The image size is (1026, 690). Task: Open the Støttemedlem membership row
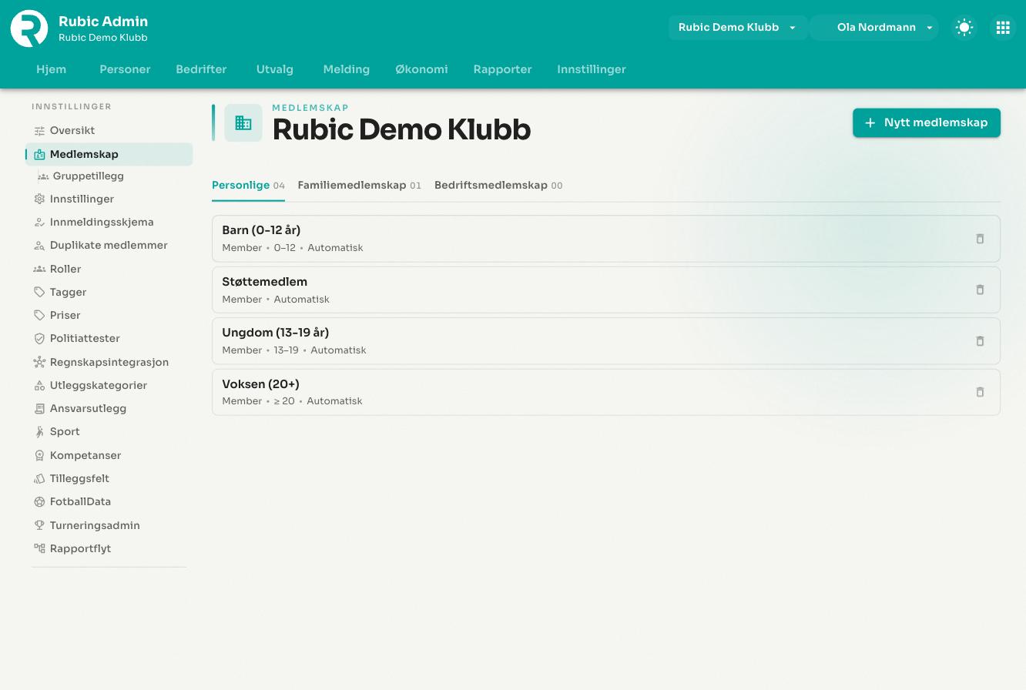[x=606, y=290]
